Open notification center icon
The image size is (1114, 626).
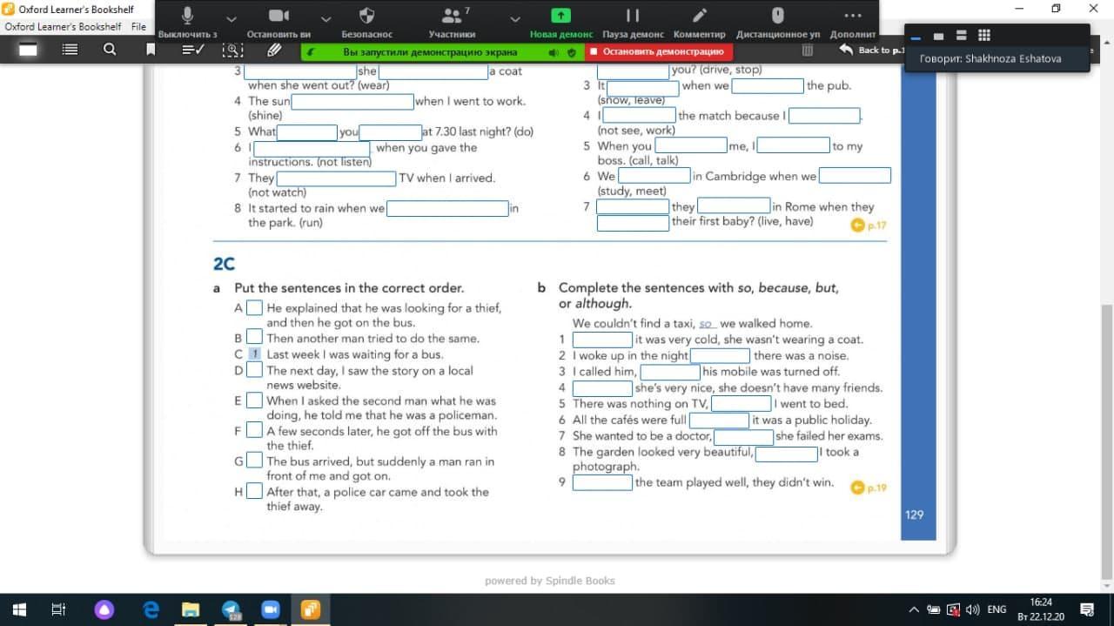pos(1087,609)
